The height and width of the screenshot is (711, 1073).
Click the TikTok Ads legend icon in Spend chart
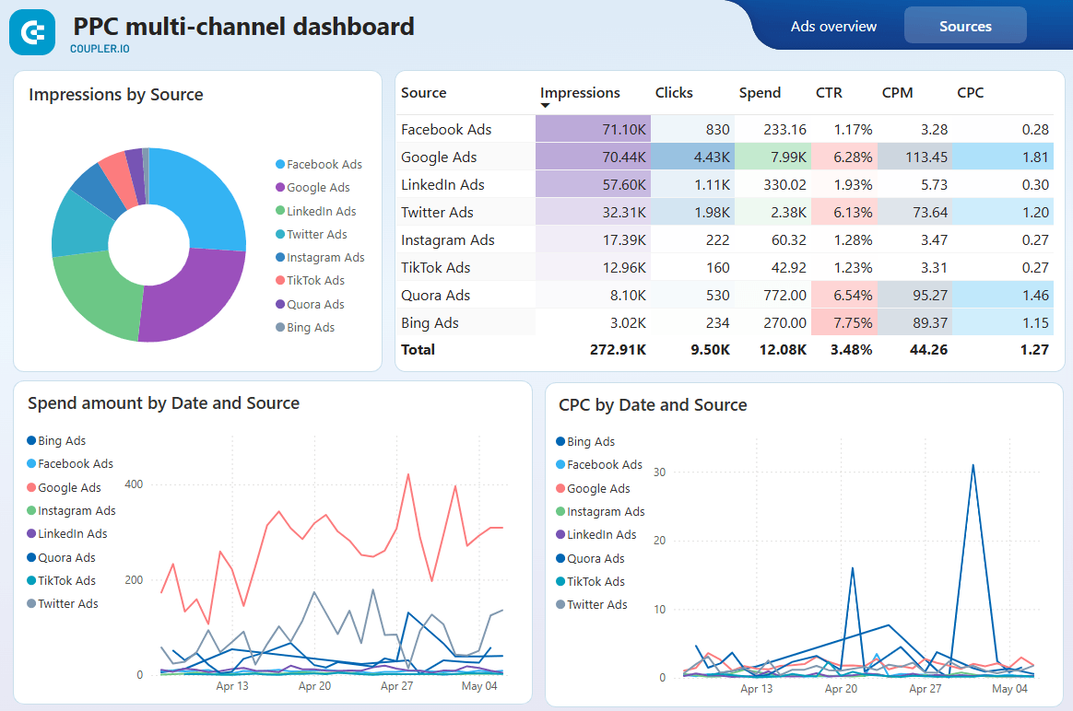33,580
